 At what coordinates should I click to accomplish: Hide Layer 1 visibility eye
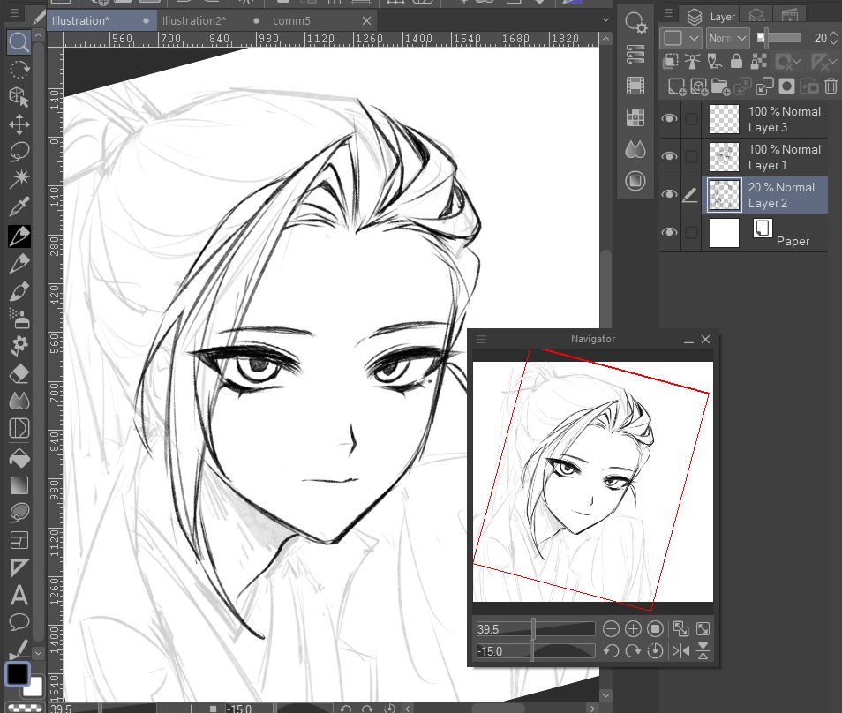tap(669, 157)
